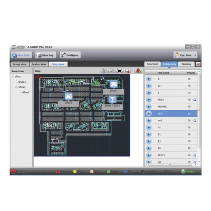211x211 pixels.
Task: Open the Configure tools
Action: pos(70,55)
